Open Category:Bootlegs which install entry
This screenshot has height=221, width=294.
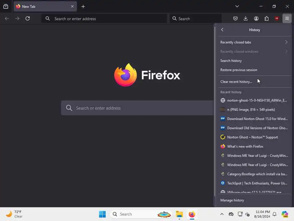pos(254,174)
